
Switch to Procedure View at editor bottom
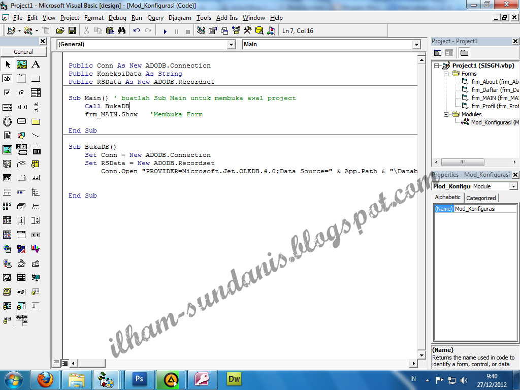(57, 363)
